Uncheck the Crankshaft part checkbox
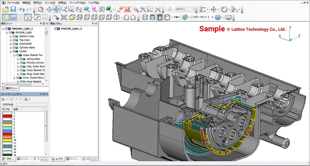The height and width of the screenshot is (166, 310). pos(14,44)
